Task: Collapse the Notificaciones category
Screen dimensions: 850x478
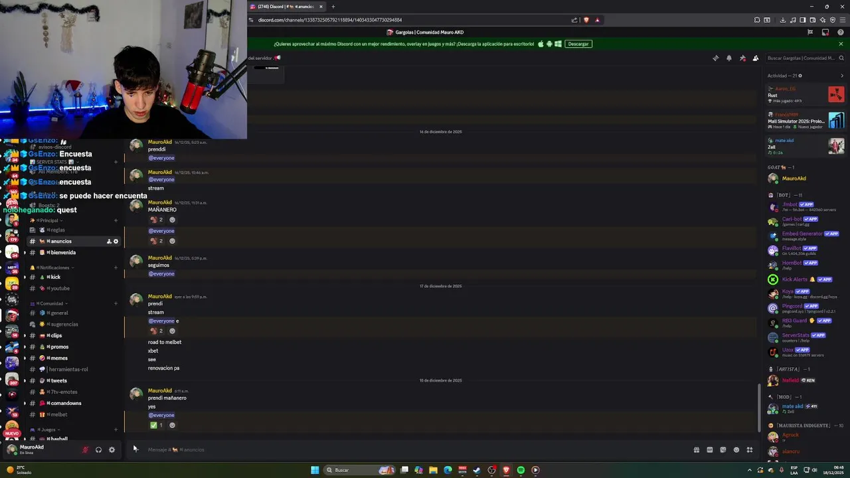Action: [52, 268]
